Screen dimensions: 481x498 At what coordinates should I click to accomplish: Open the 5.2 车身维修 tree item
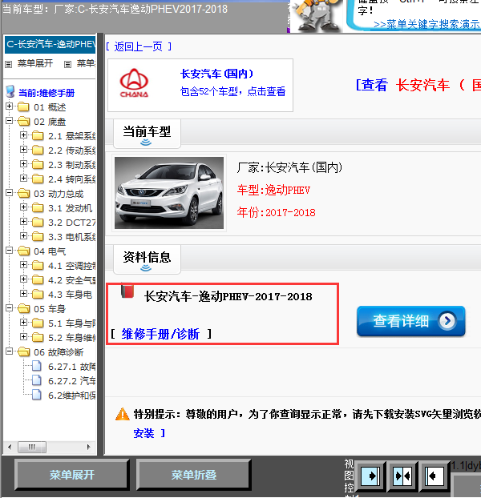click(x=72, y=338)
